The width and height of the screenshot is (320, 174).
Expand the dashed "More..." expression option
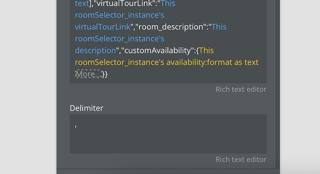pos(89,74)
